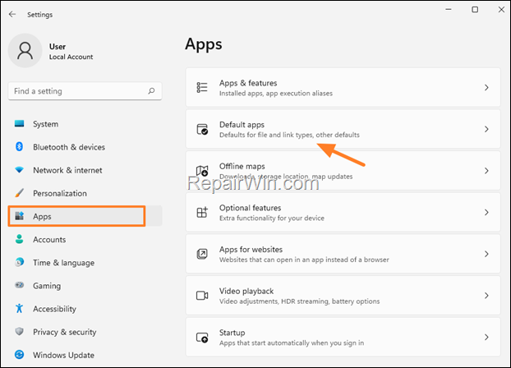Click the Privacy shield icon
Viewport: 511px width, 368px height.
coord(19,332)
